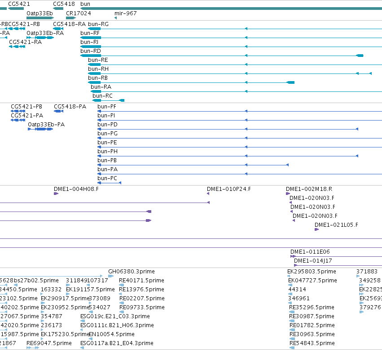Select the bun-RF transcript label

[x=90, y=33]
